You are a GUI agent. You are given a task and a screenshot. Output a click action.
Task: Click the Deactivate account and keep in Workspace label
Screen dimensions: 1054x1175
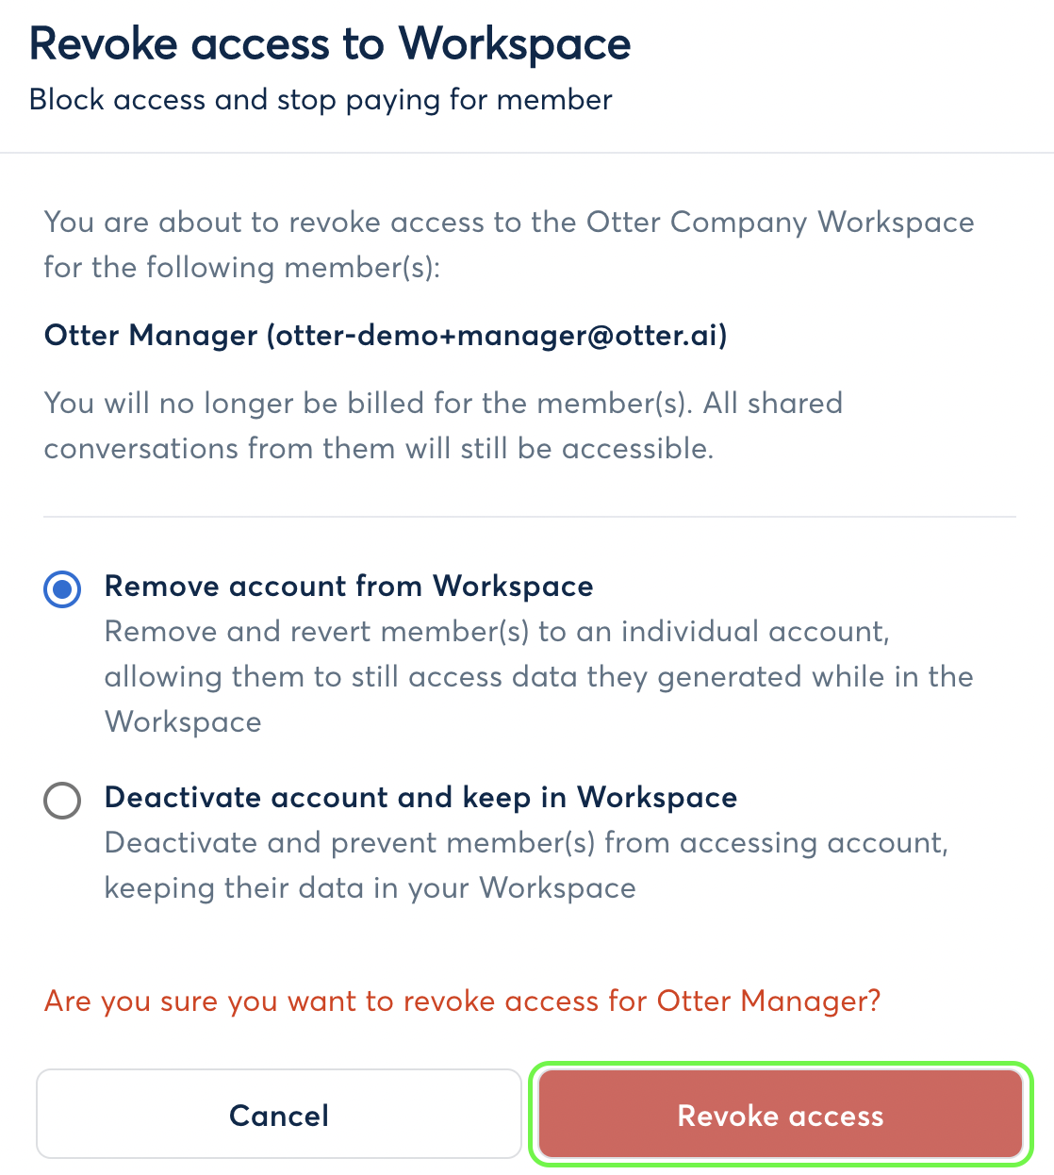420,797
